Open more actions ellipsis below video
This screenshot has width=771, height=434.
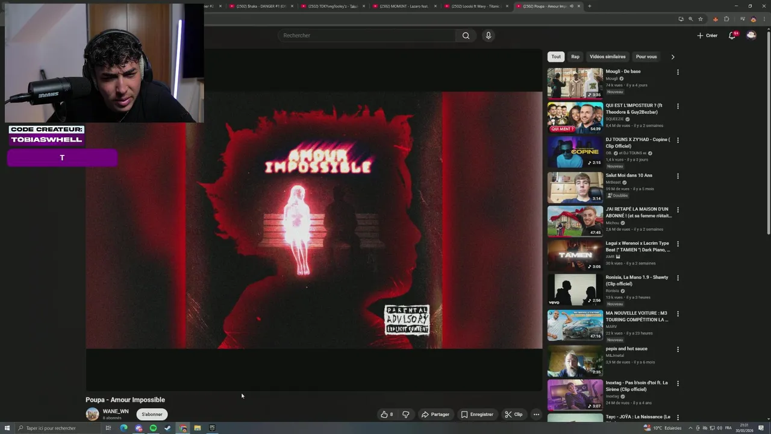click(x=536, y=414)
